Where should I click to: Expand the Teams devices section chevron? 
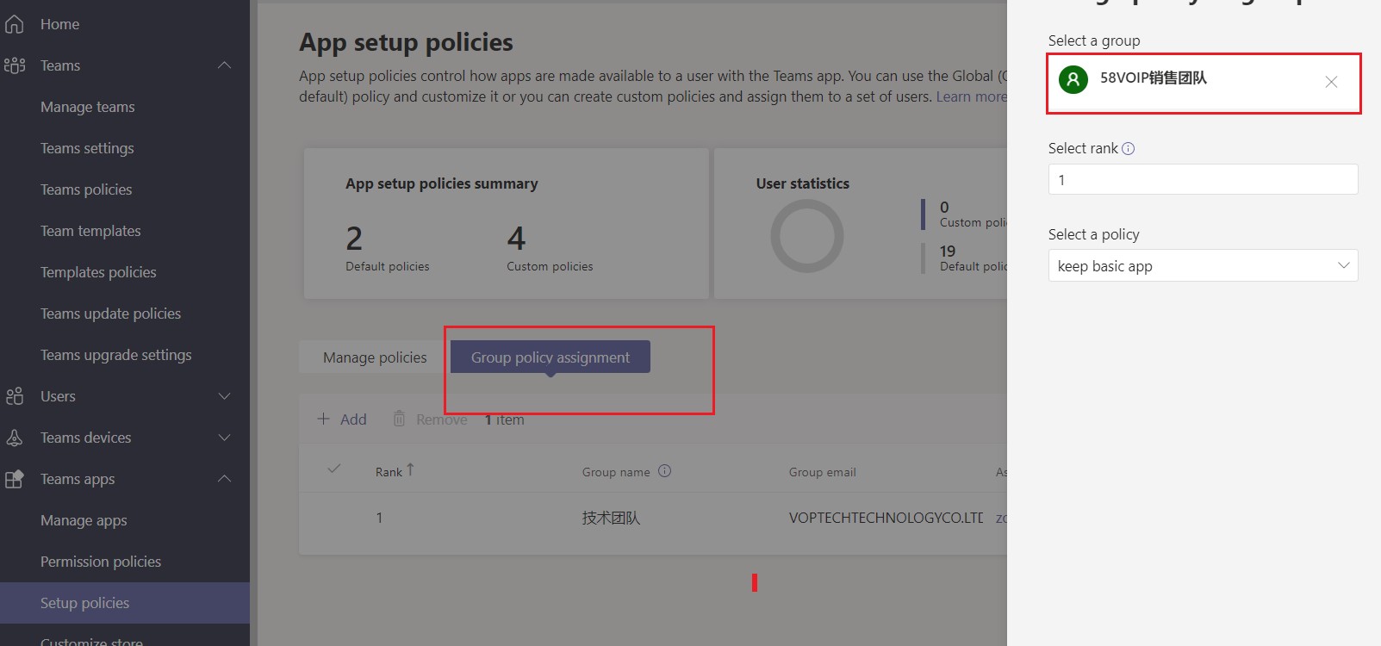click(225, 438)
